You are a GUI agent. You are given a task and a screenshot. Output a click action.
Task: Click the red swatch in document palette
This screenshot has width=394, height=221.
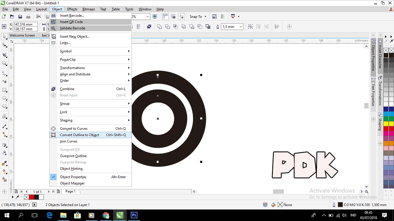pyautogui.click(x=31, y=197)
